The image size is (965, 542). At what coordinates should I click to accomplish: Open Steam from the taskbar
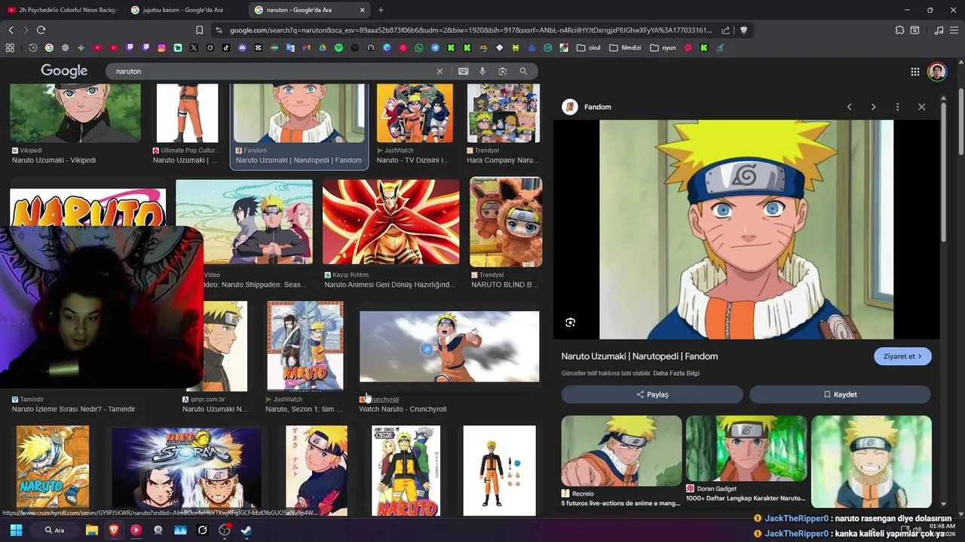point(246,530)
